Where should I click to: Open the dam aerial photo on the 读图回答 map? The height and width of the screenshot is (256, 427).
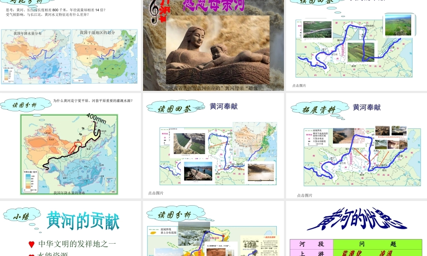(x=189, y=144)
